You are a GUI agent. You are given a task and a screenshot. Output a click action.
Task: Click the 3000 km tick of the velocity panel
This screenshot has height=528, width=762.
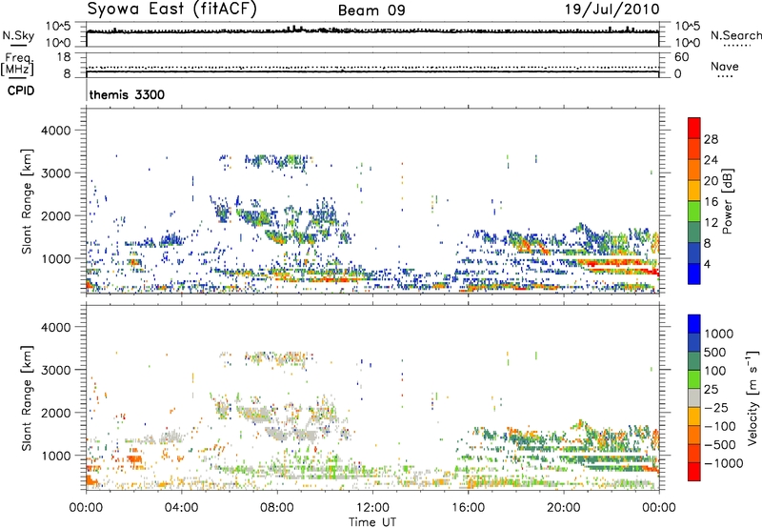[55, 370]
